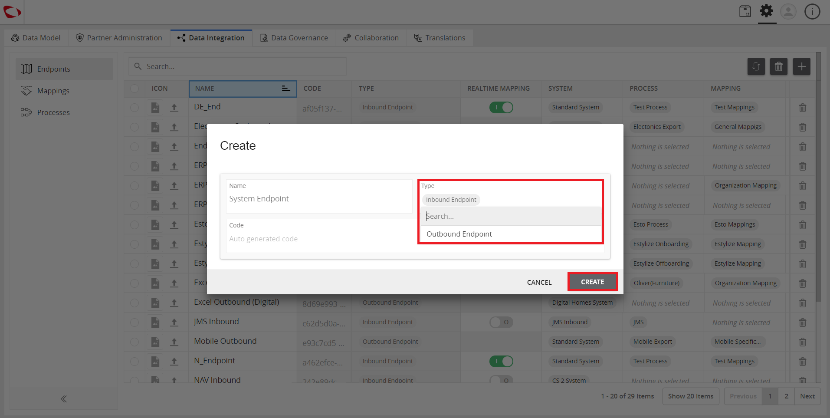830x418 pixels.
Task: Switch to Partner Administration tab
Action: pyautogui.click(x=119, y=38)
